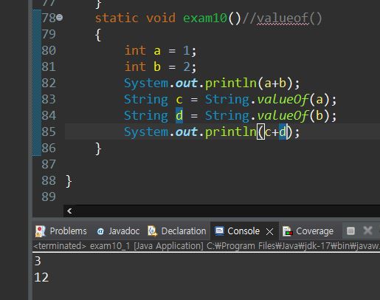Click the Javadoc @ icon
Screen dimensions: 380x300
100,231
